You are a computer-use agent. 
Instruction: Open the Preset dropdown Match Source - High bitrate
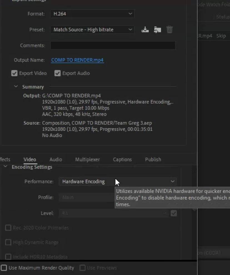tap(92, 30)
